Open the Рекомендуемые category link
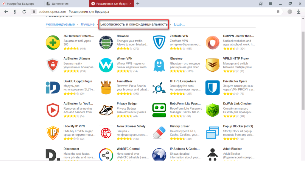 pos(60,24)
